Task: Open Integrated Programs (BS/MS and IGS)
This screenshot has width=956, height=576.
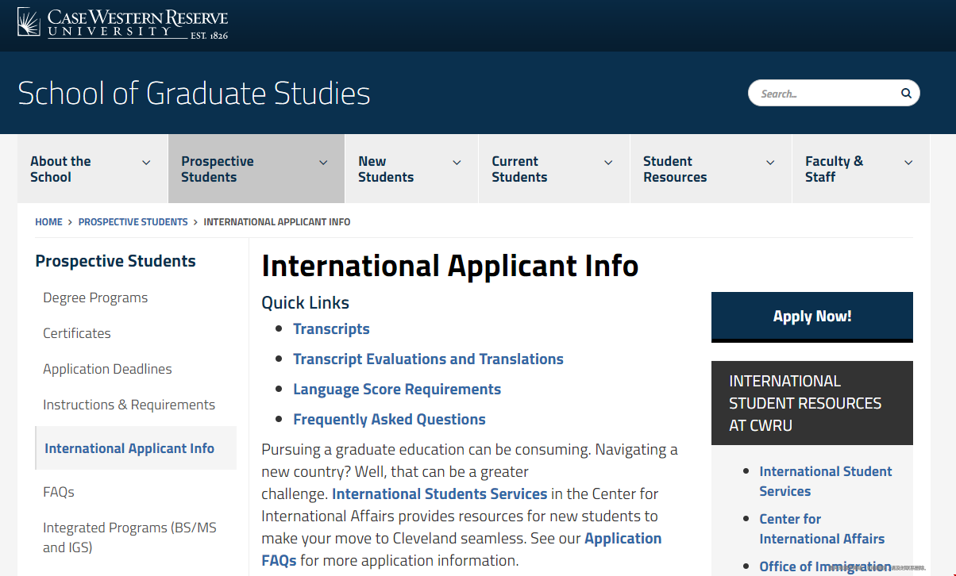Action: coord(129,537)
